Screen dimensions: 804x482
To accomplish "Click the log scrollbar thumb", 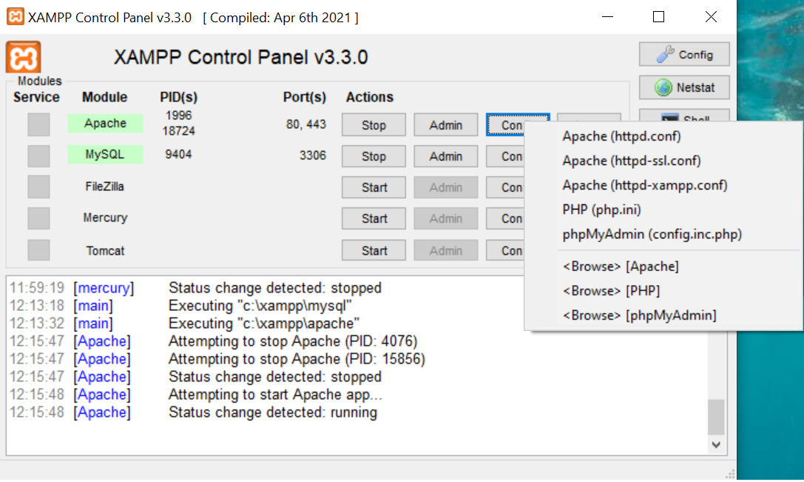I will tap(716, 418).
